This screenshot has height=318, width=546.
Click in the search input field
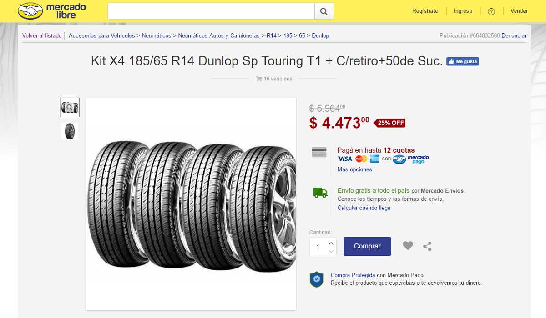[x=211, y=11]
